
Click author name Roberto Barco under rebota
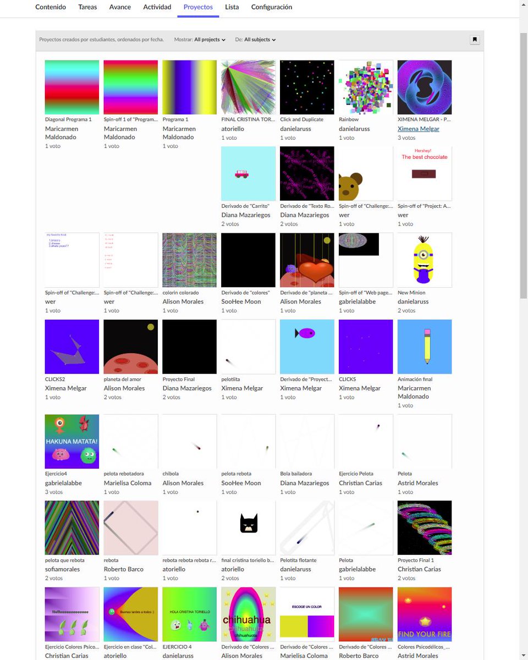coord(124,569)
